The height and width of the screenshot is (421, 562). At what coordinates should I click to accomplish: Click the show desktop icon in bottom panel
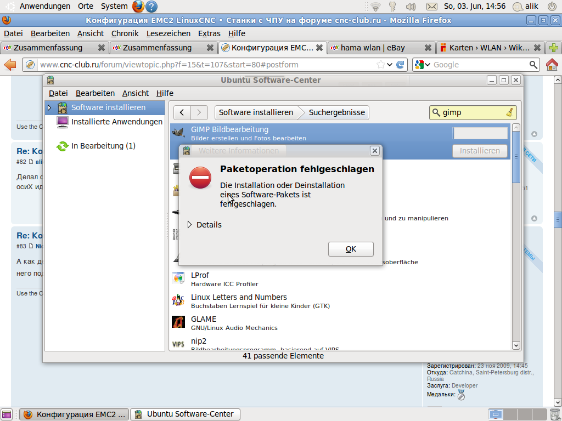coord(7,414)
